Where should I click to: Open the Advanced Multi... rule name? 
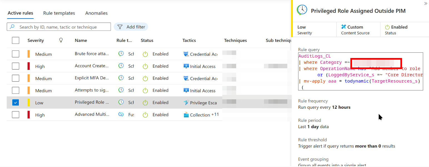tap(92, 114)
